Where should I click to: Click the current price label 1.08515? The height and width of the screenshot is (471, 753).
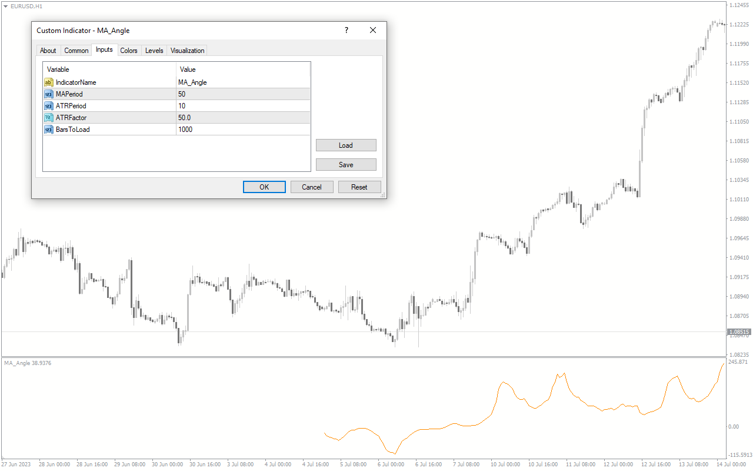click(x=739, y=332)
